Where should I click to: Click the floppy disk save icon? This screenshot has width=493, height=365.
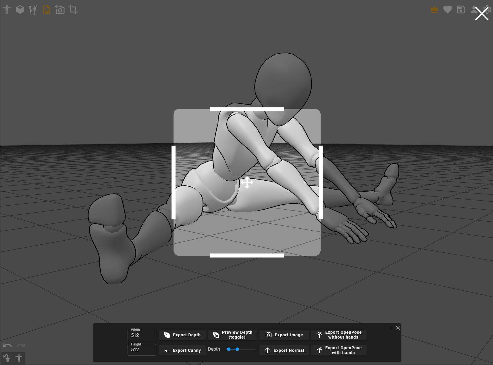461,10
